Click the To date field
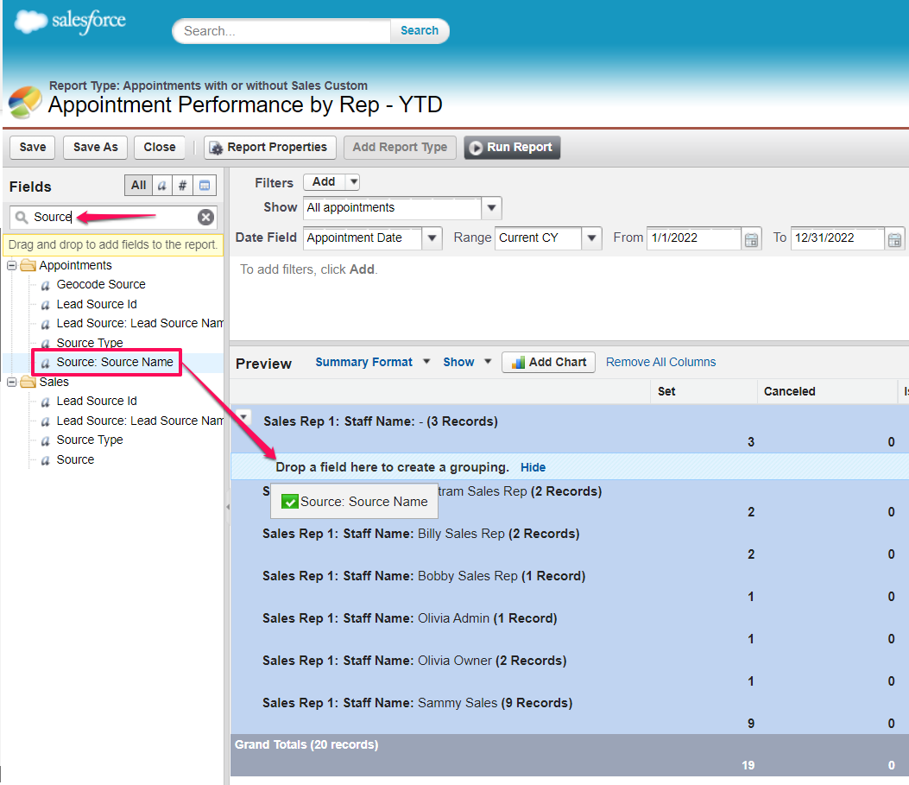The width and height of the screenshot is (909, 785). [x=837, y=237]
